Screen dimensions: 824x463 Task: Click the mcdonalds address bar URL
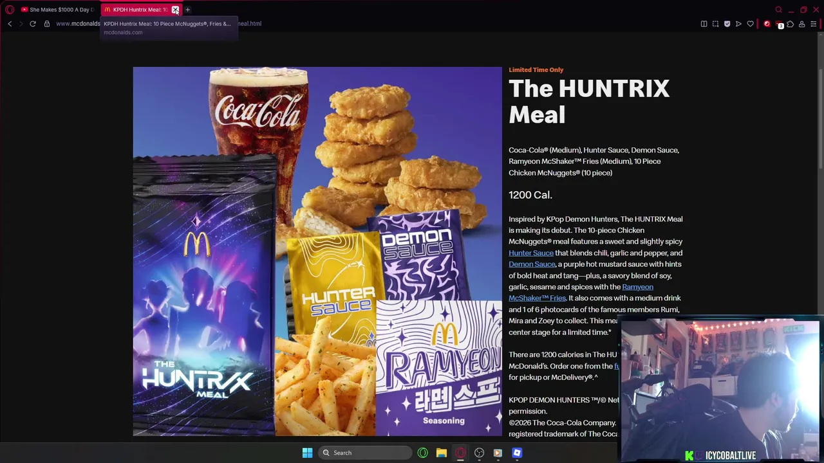(158, 24)
